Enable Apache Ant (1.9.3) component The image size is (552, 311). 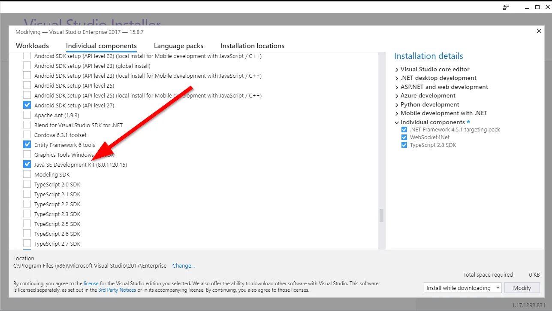pyautogui.click(x=27, y=115)
